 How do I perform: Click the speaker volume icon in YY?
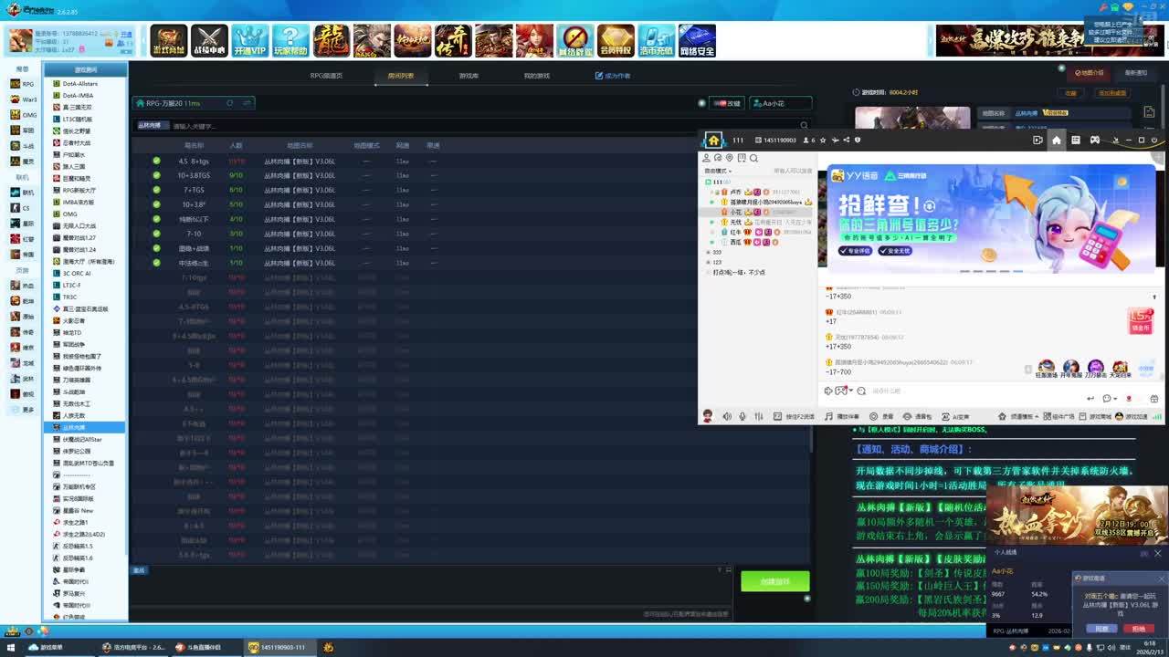(727, 416)
